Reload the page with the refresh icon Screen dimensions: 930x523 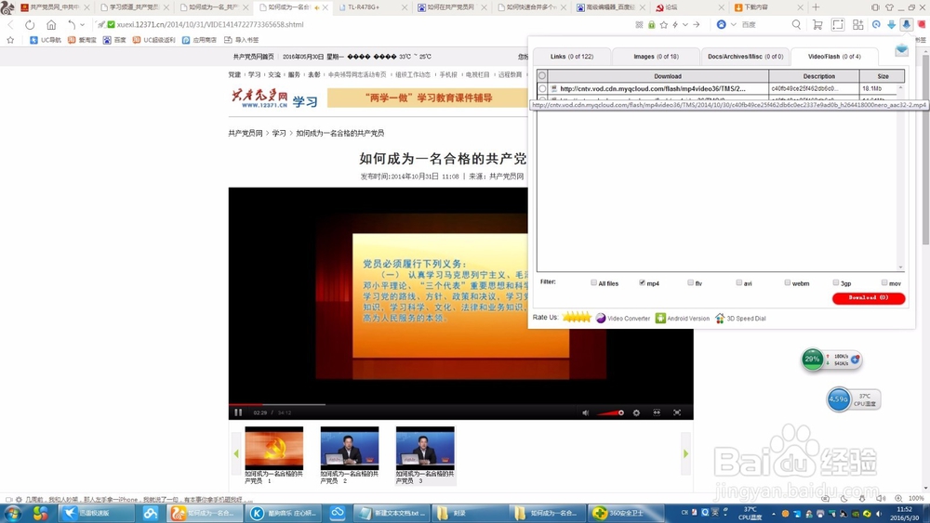pos(30,25)
